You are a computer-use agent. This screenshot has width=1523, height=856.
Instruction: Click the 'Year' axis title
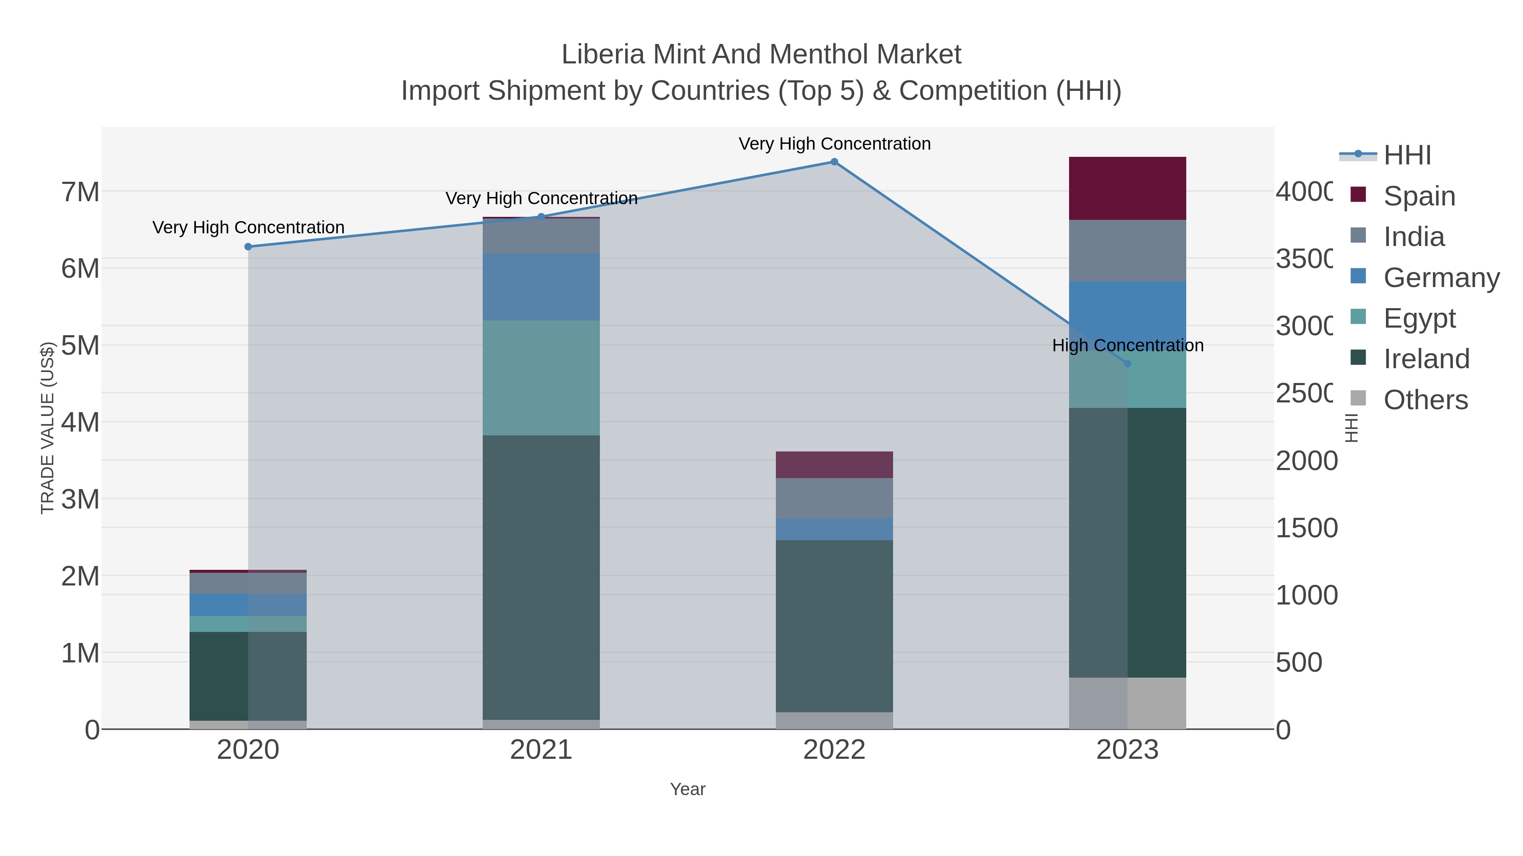[687, 789]
